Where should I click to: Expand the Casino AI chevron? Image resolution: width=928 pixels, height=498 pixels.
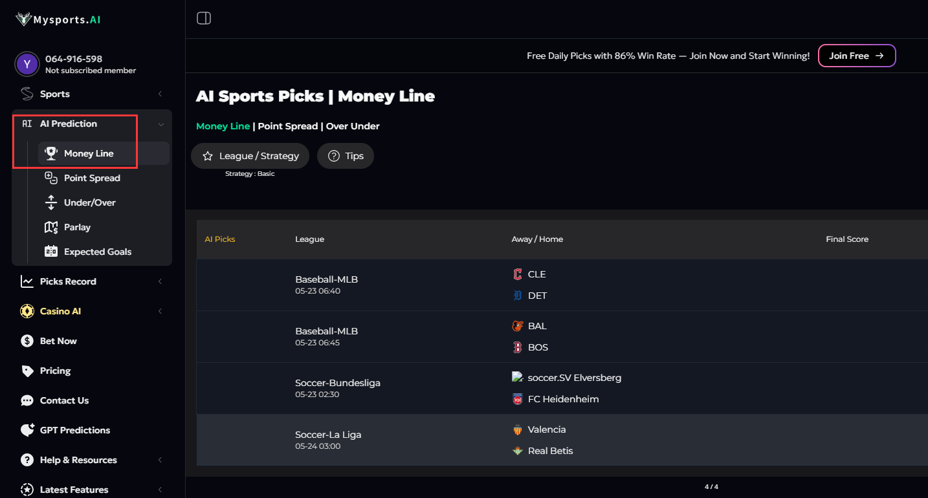point(160,311)
